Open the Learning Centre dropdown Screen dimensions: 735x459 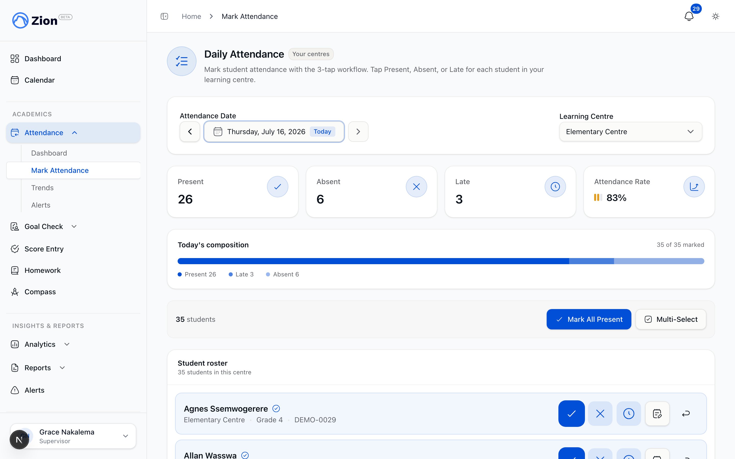point(631,132)
